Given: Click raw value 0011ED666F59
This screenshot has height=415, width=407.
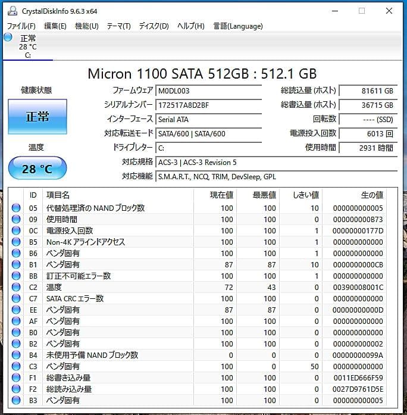Looking at the screenshot, I should (x=358, y=378).
